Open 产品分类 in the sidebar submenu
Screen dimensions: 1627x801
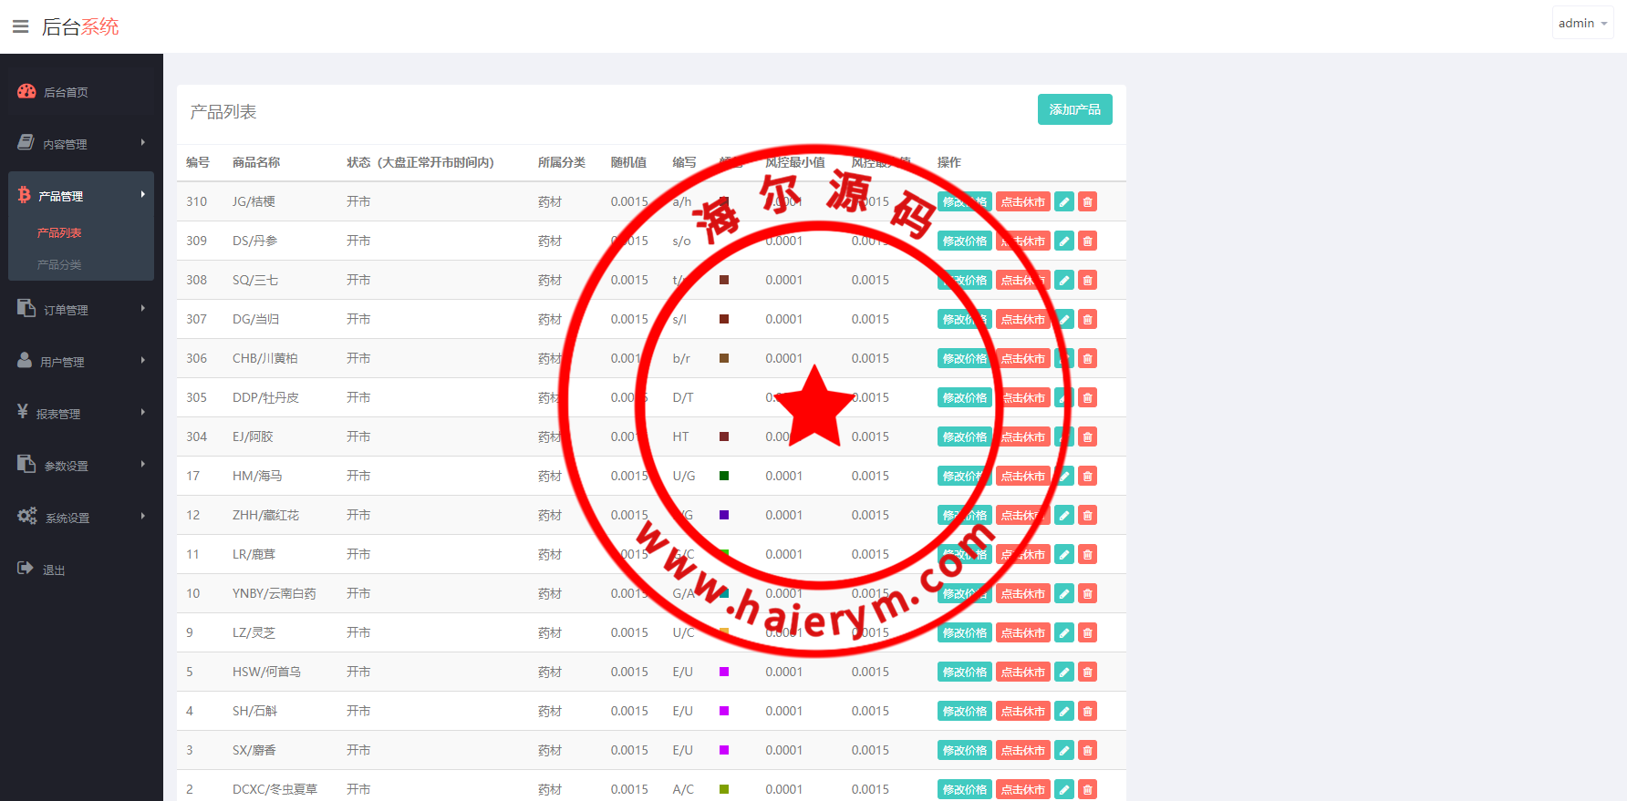pos(59,264)
